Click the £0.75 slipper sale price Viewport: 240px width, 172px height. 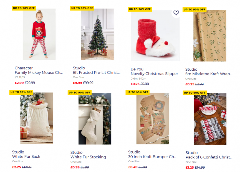tap(135, 84)
